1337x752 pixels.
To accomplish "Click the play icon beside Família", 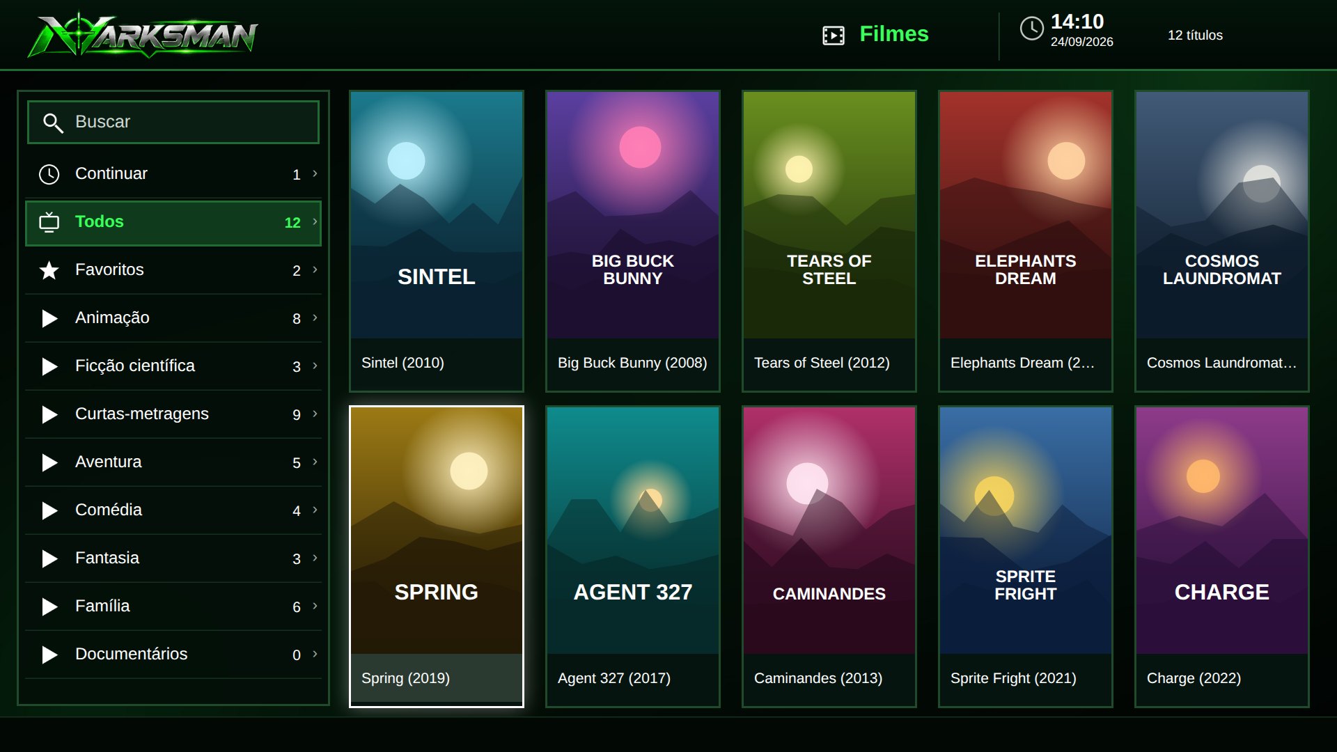I will [49, 606].
